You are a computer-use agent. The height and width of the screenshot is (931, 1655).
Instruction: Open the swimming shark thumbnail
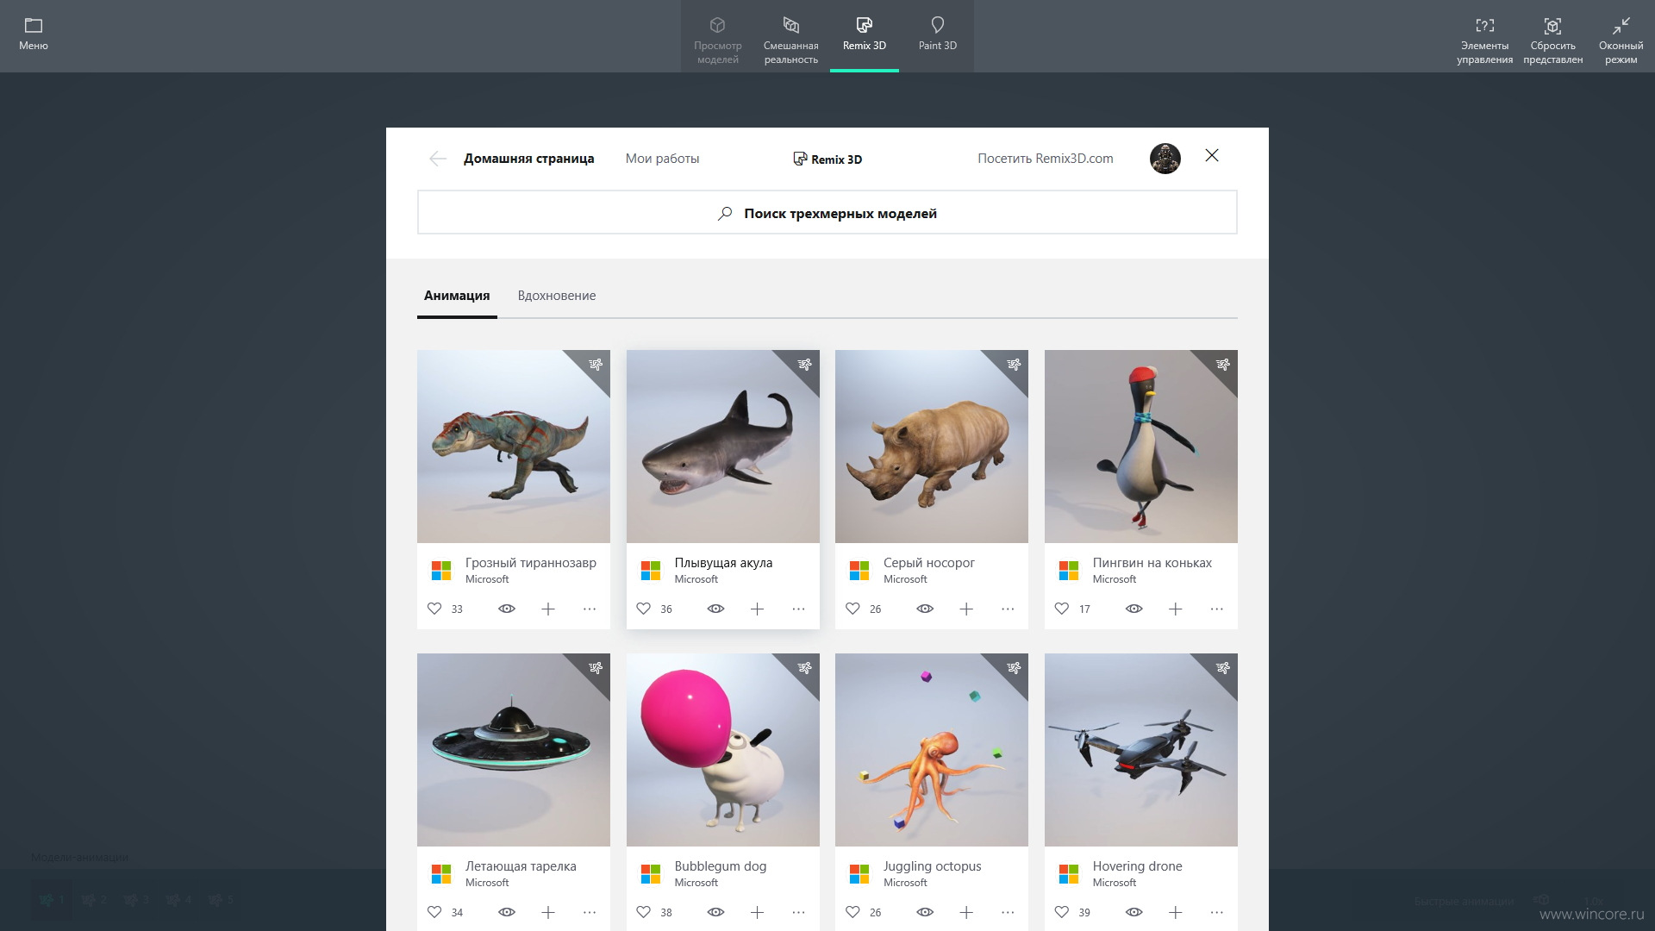(723, 447)
